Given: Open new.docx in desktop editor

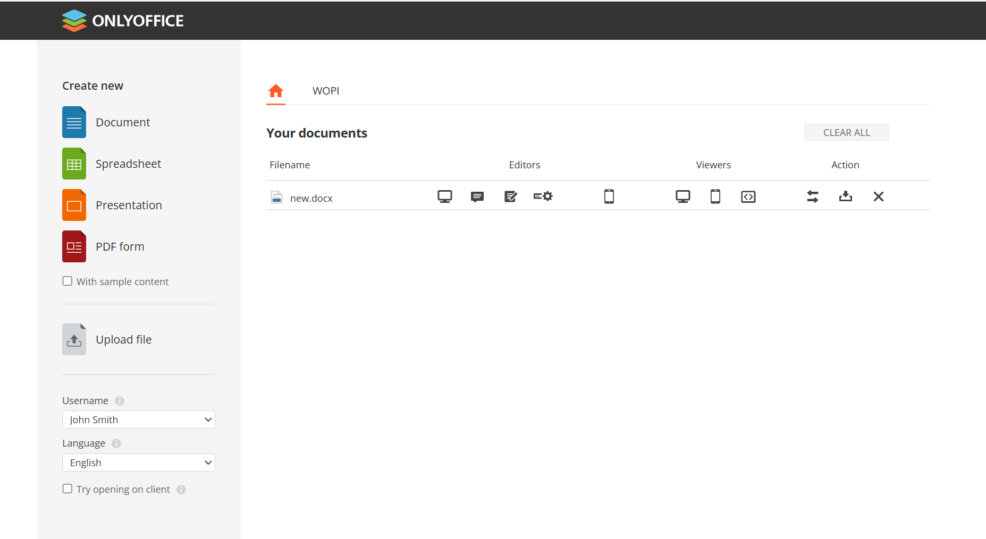Looking at the screenshot, I should [445, 196].
